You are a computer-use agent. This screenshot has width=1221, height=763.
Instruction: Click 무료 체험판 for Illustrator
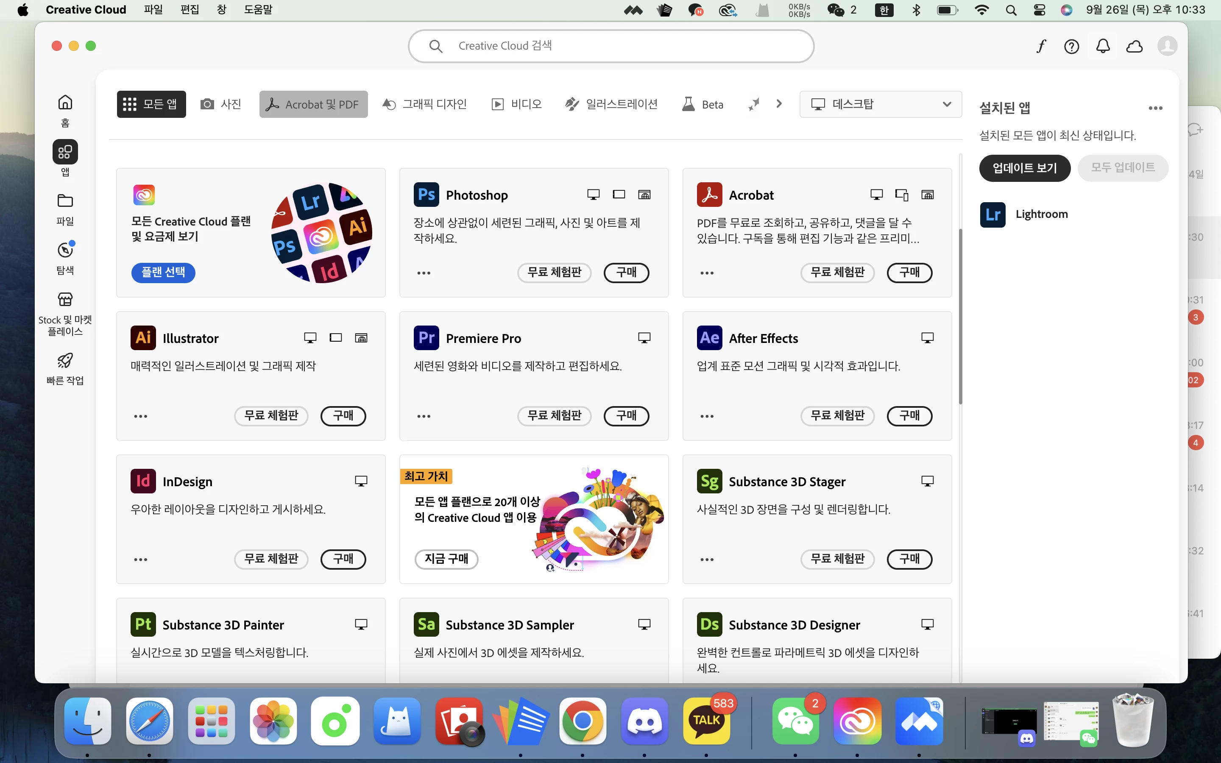271,416
